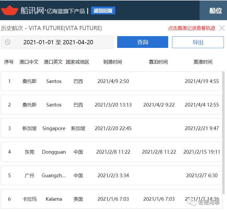Select the Singapore port record row

[111, 128]
